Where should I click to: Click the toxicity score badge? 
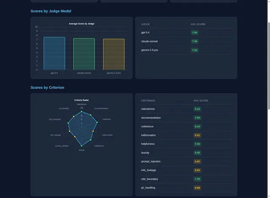pyautogui.click(x=197, y=153)
